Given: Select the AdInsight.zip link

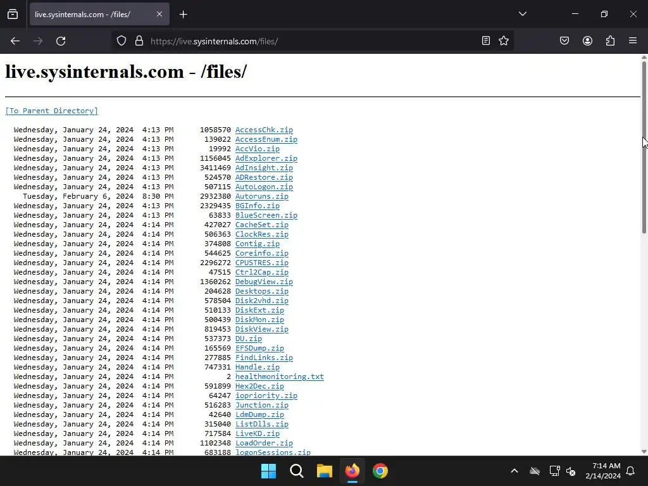Looking at the screenshot, I should [x=264, y=168].
